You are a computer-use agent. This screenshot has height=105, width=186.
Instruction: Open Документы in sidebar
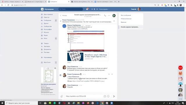tap(47, 49)
